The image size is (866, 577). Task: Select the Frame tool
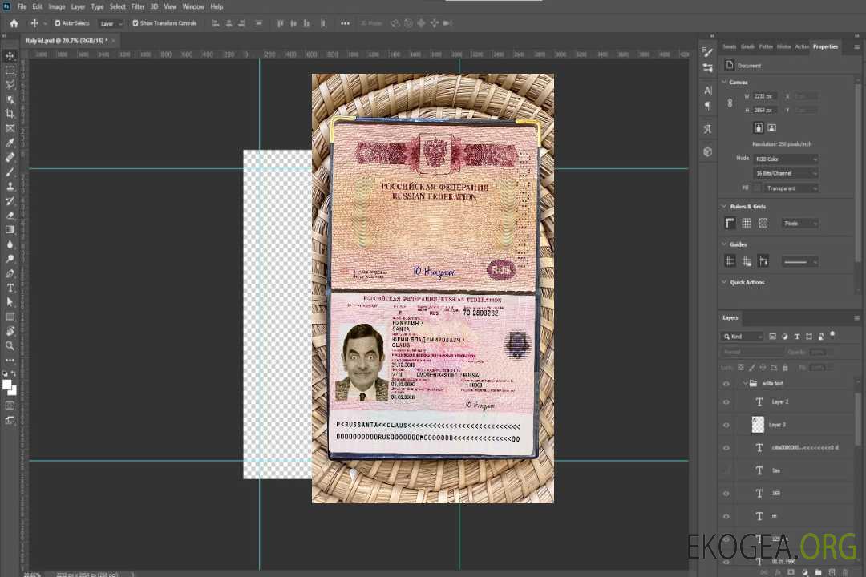(10, 128)
